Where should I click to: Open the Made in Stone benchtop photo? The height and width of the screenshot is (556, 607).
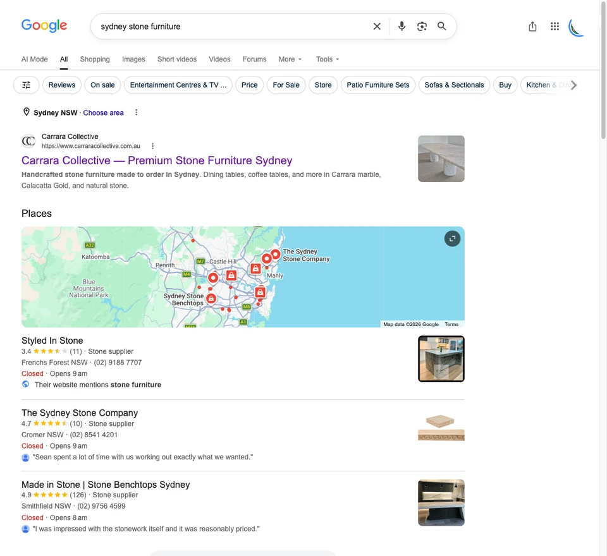tap(441, 502)
